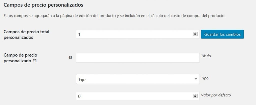Viewport: 256px width, 105px height.
Task: Click the italic Título caption
Action: (x=206, y=56)
